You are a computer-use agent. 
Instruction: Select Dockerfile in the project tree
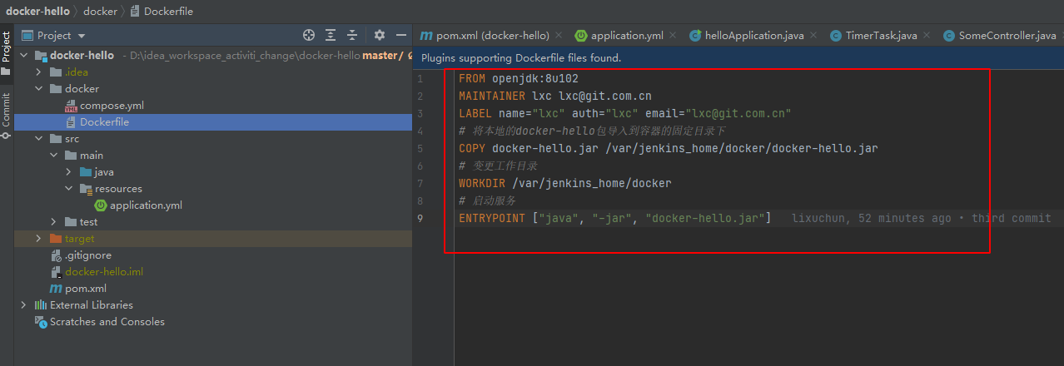pyautogui.click(x=104, y=122)
